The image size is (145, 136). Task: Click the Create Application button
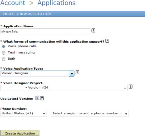[x=20, y=133]
